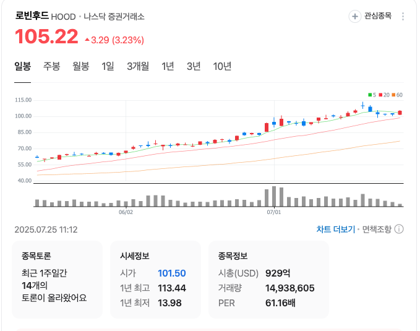Click the 40.00 price axis label
The height and width of the screenshot is (331, 420).
(25, 181)
